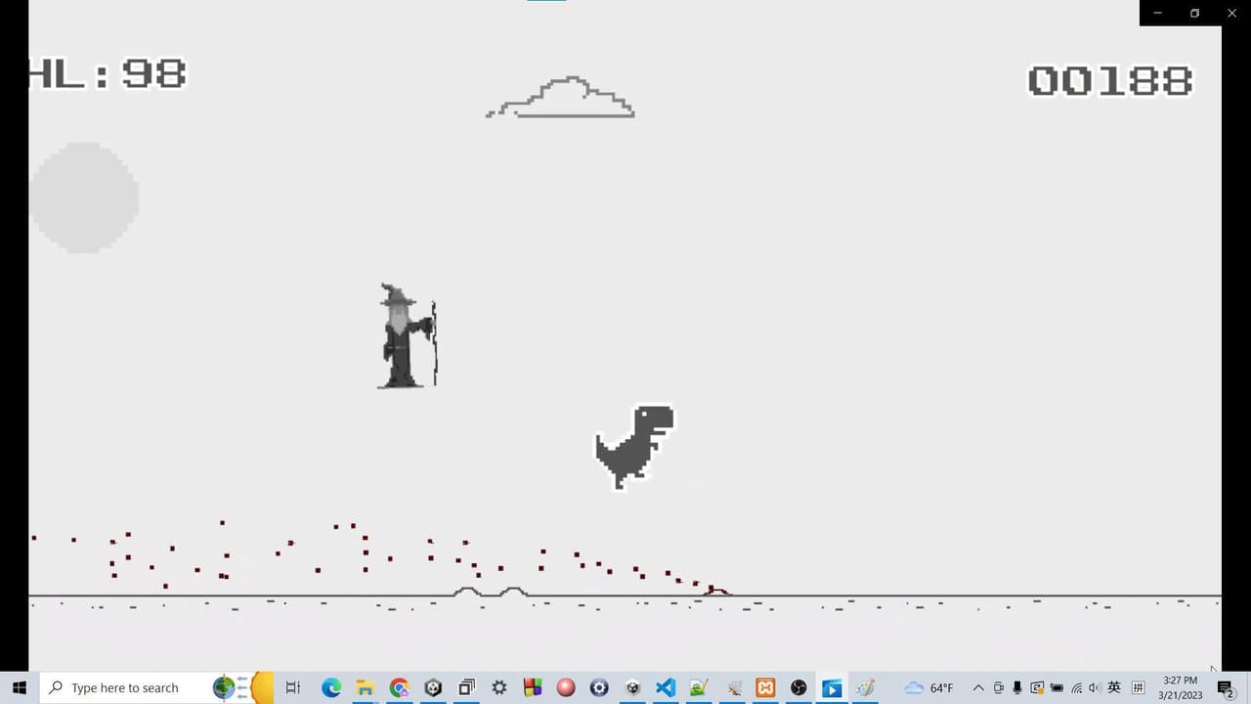Click the HL:98 health label

(x=108, y=73)
